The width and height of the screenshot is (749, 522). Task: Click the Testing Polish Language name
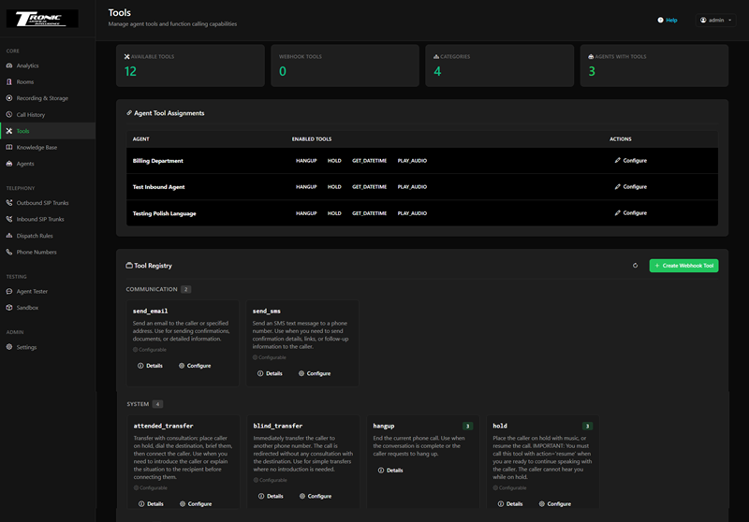pyautogui.click(x=165, y=214)
